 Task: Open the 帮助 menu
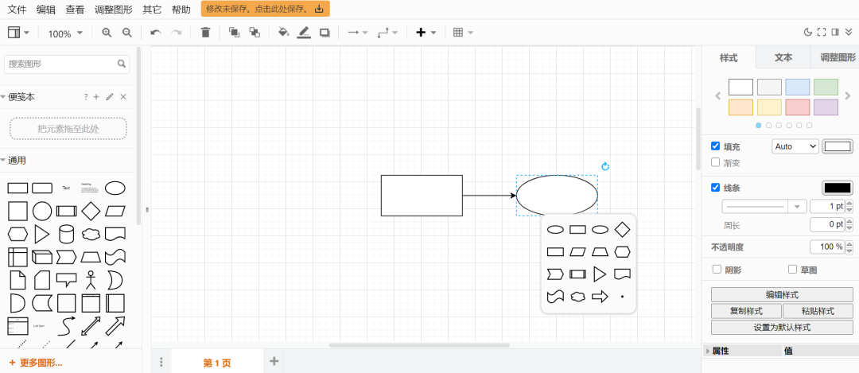[181, 10]
